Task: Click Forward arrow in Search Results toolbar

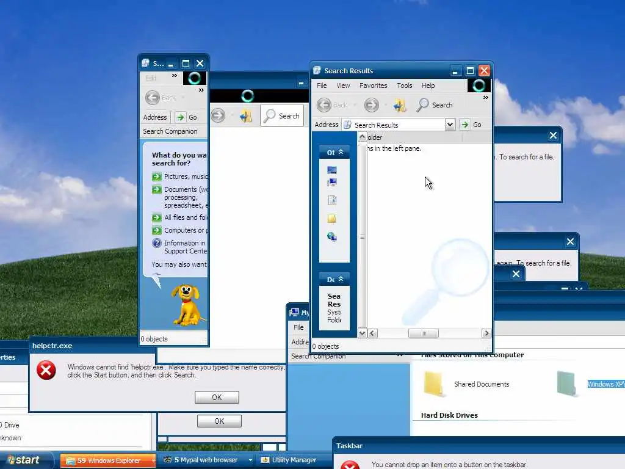Action: pos(372,105)
